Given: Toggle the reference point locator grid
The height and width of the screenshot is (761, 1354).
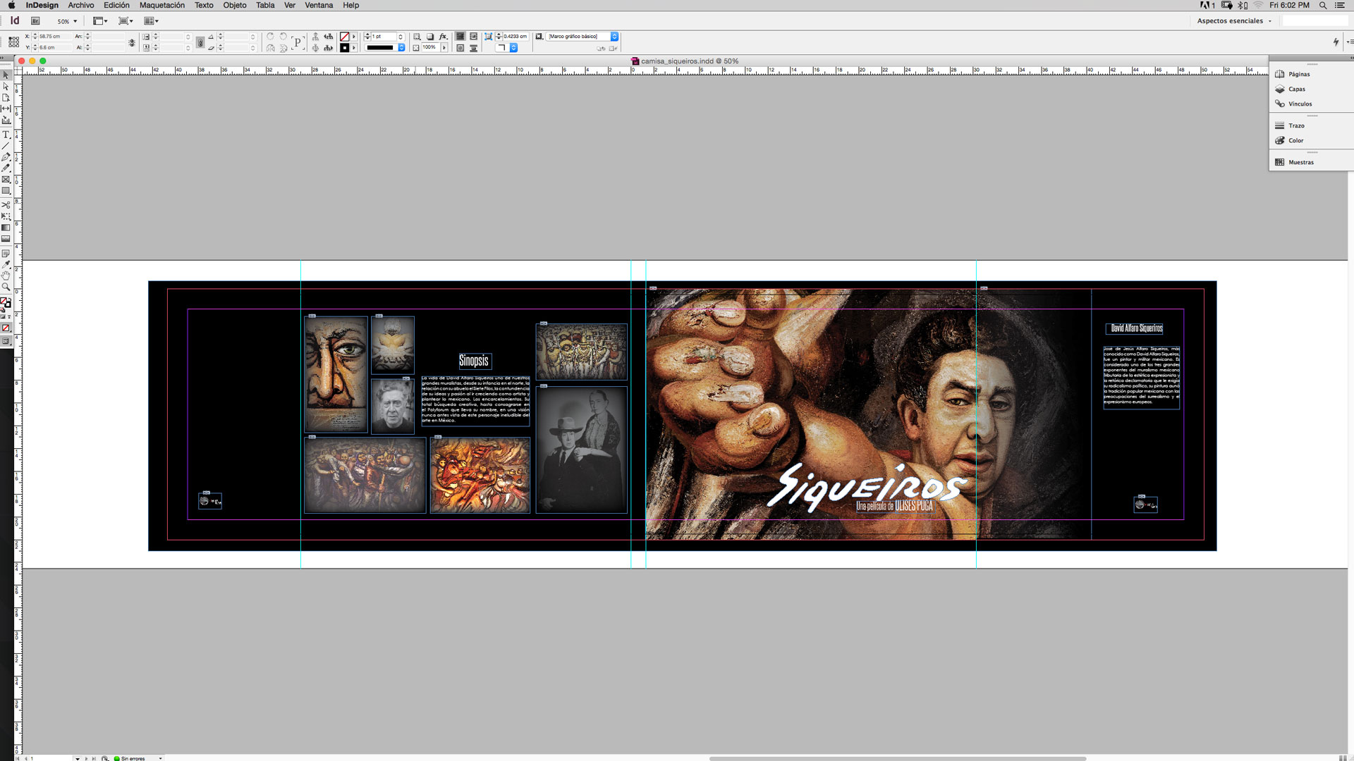Looking at the screenshot, I should tap(13, 42).
